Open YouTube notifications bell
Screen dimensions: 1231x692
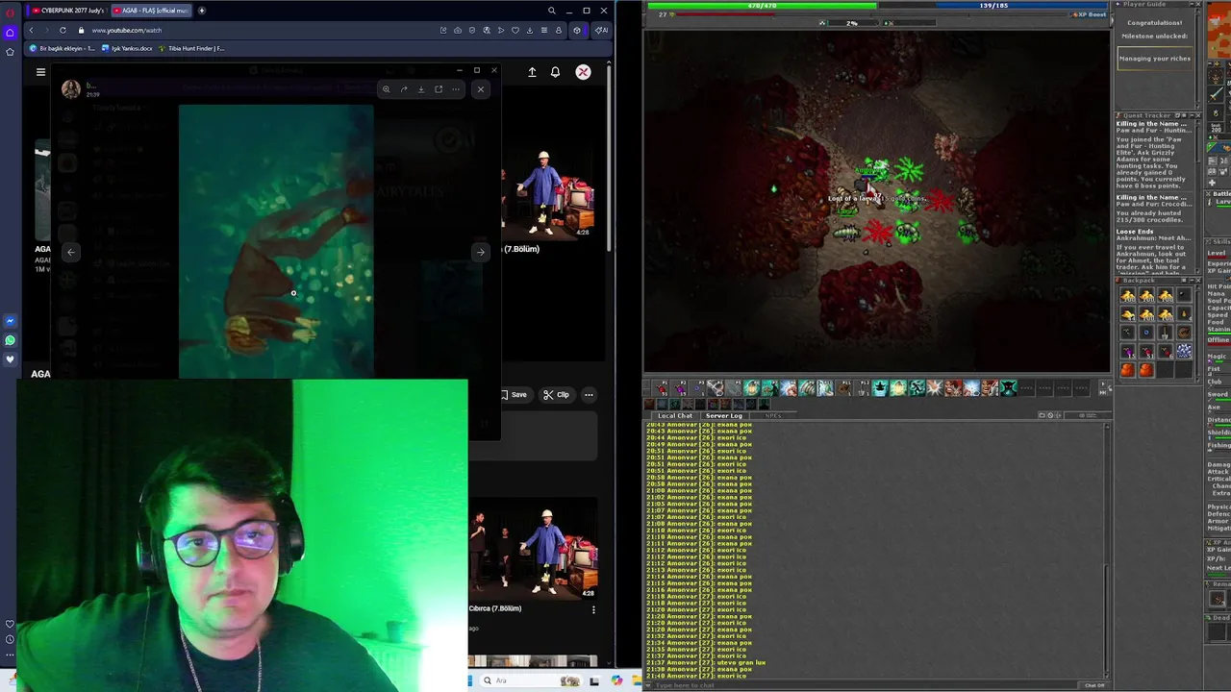click(555, 72)
